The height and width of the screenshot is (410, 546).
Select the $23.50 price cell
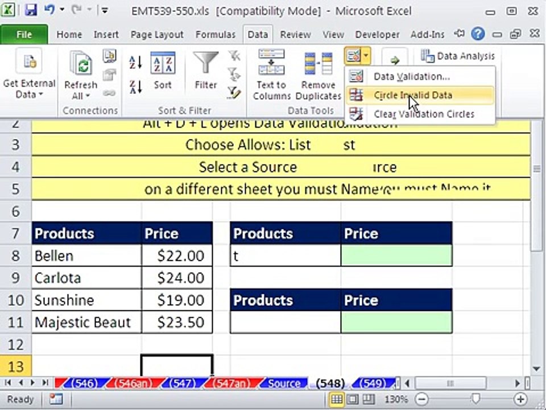click(177, 322)
